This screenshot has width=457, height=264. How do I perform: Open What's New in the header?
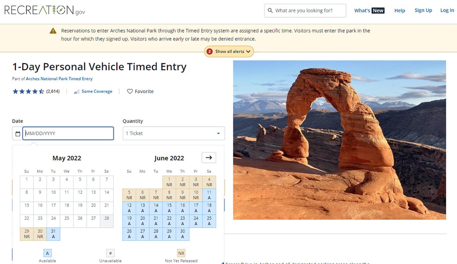pyautogui.click(x=369, y=11)
